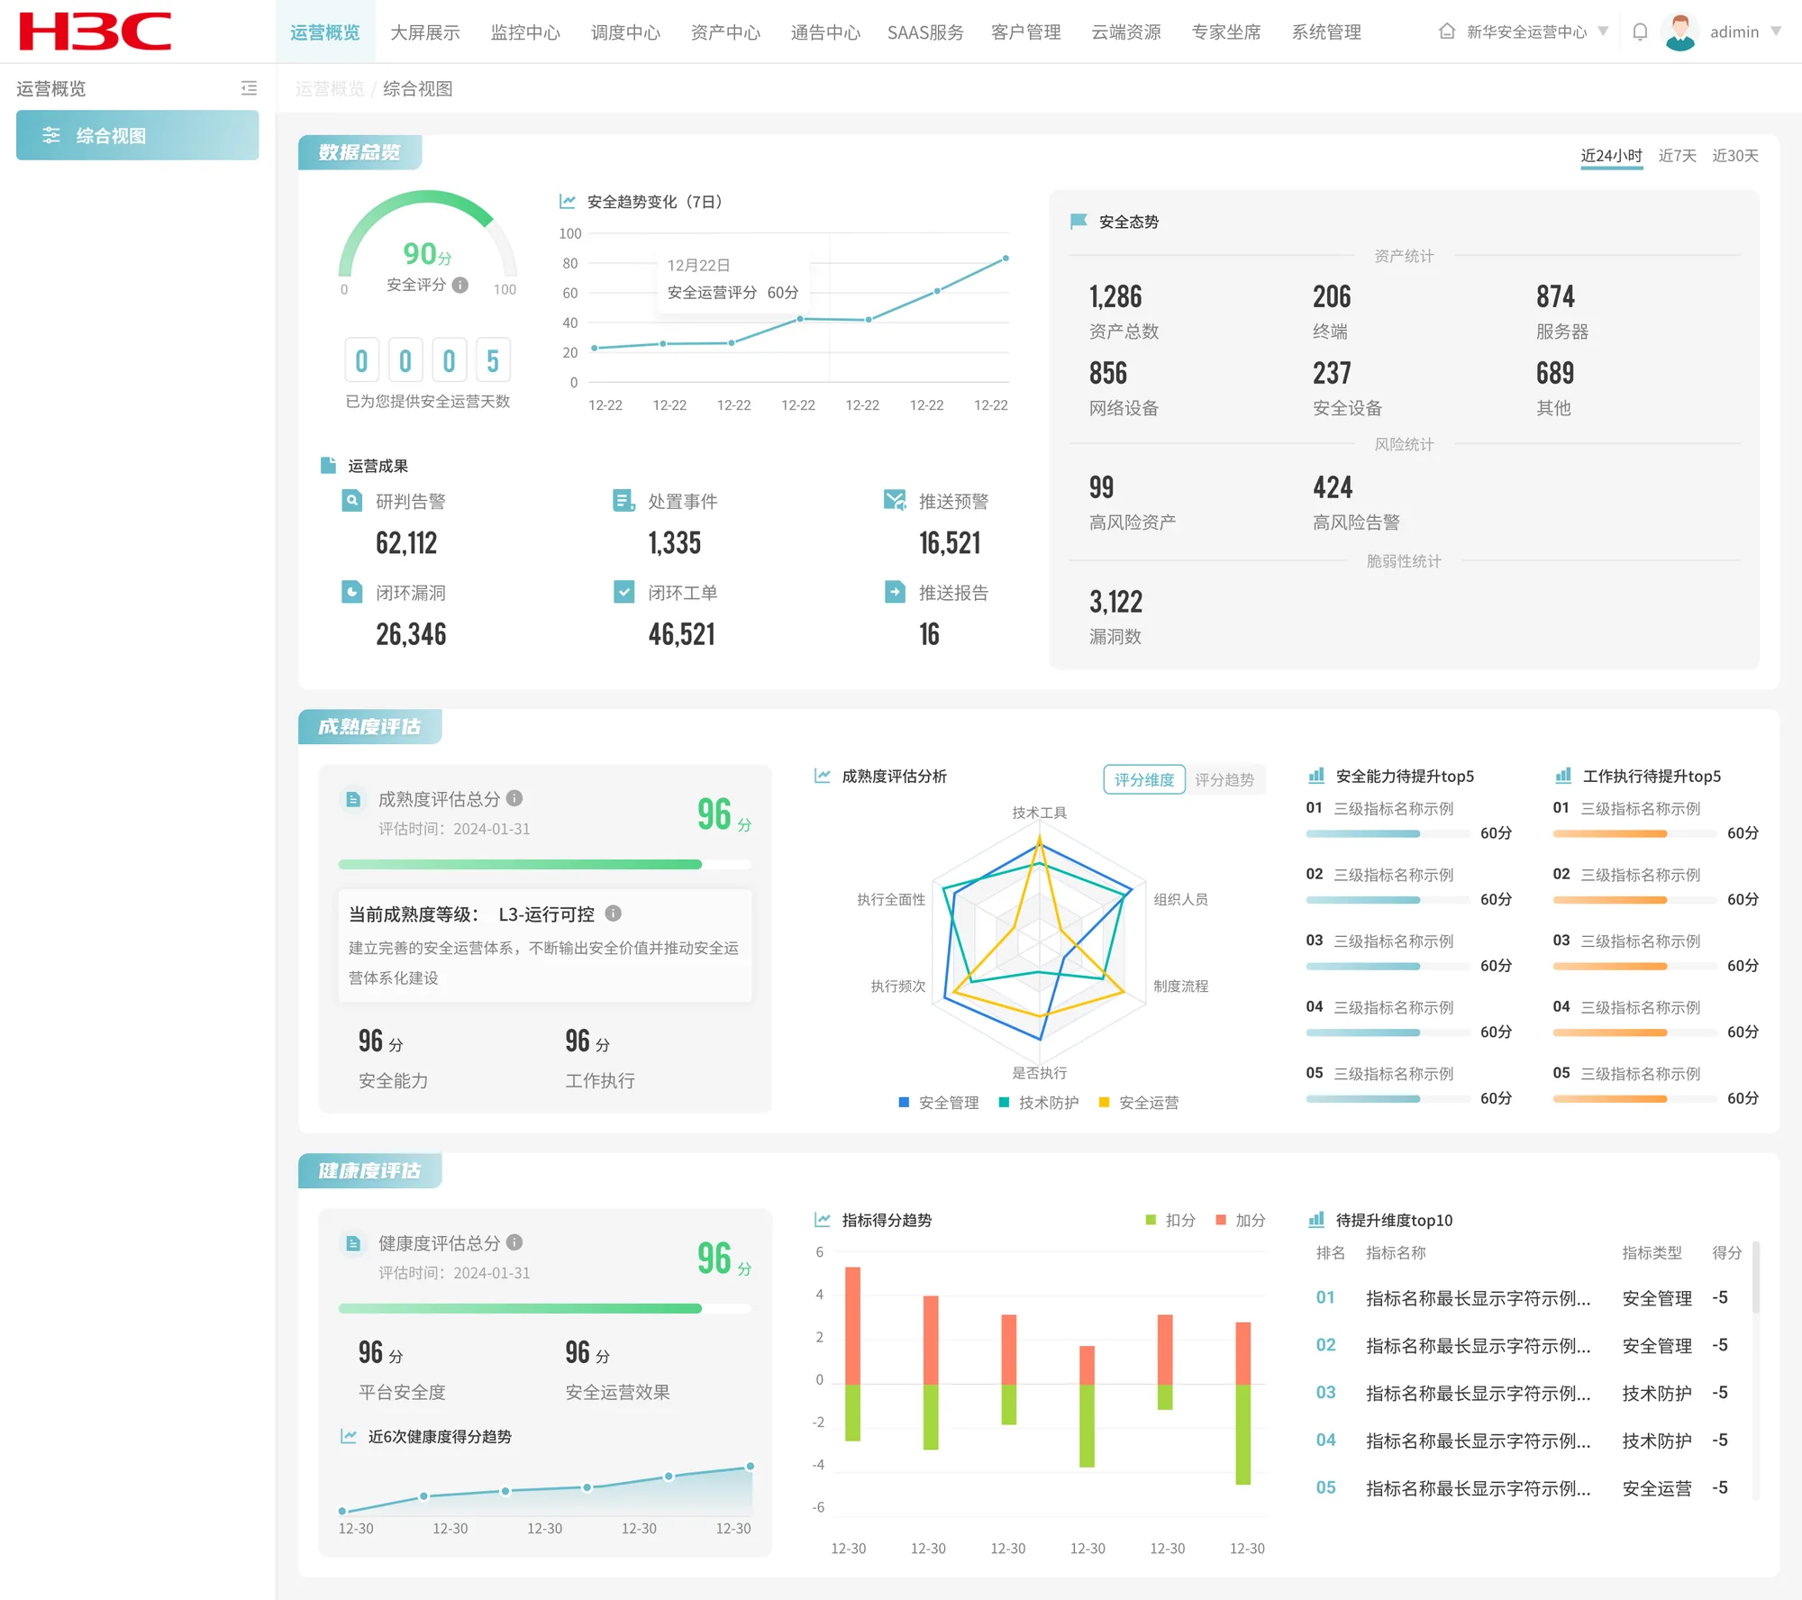The height and width of the screenshot is (1600, 1802).
Task: Select the 近24小时 tab
Action: [x=1611, y=156]
